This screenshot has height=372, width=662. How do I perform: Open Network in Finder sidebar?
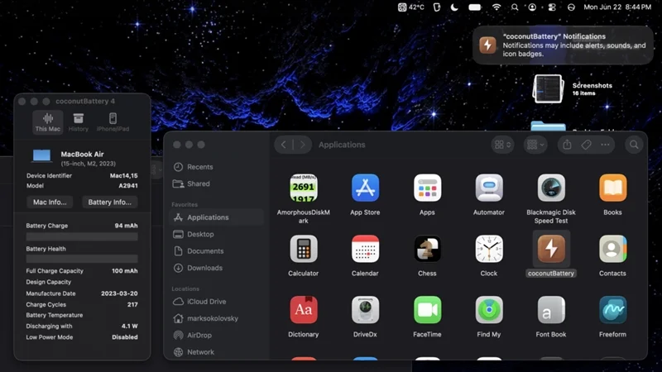217,352
